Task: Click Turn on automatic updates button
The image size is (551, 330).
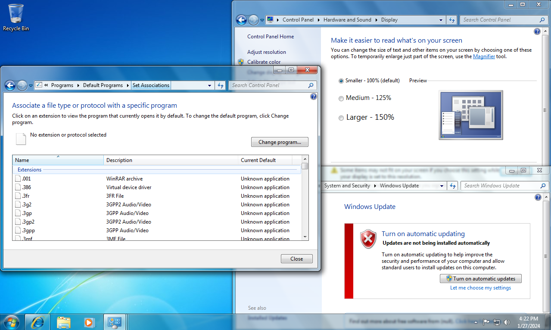Action: (x=480, y=279)
